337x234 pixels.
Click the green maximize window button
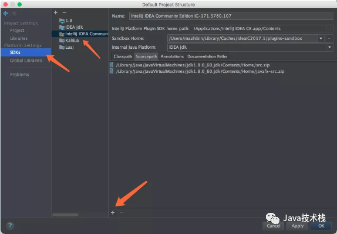[19, 5]
